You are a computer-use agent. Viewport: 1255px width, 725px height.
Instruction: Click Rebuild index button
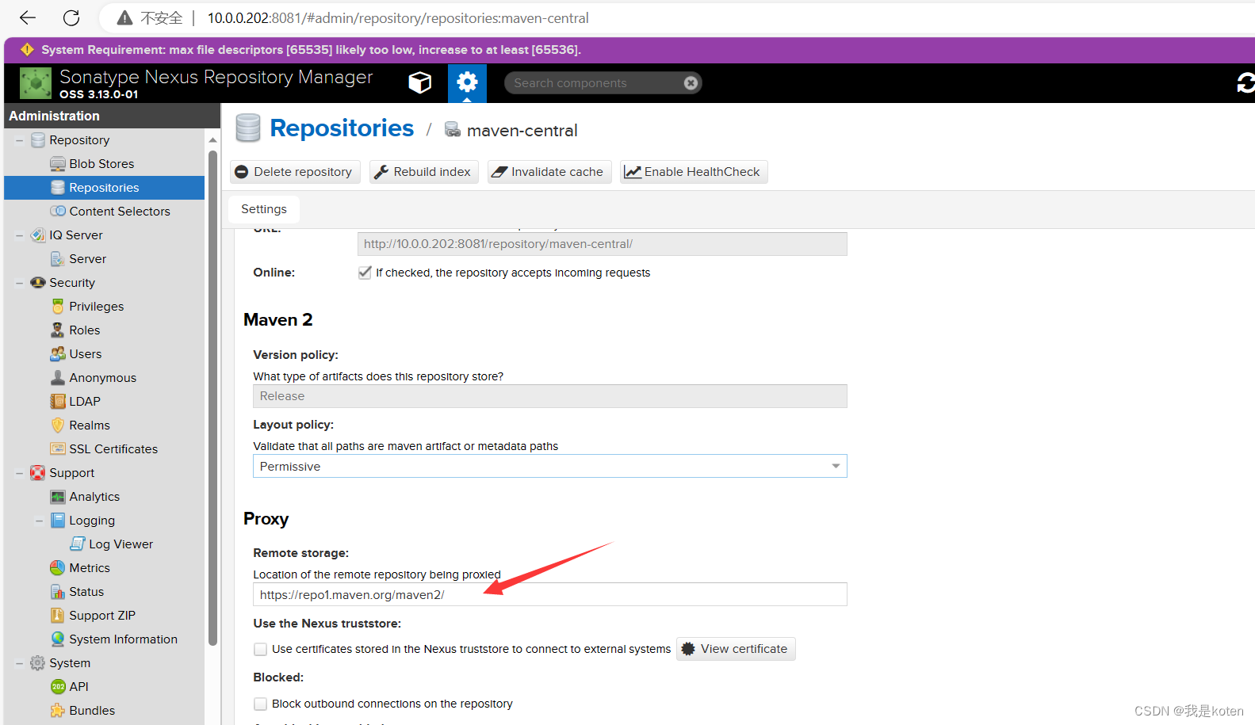pos(423,172)
